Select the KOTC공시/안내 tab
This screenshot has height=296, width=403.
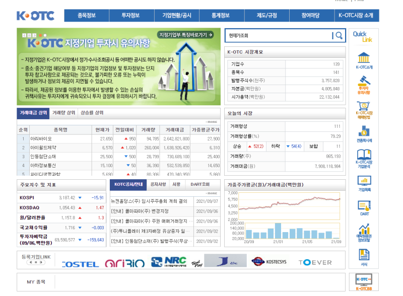(x=128, y=185)
